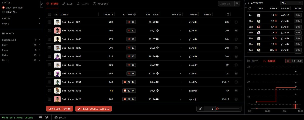Collapse the right activity panel arrow
Screen dimensions: 304x120
[245, 4]
